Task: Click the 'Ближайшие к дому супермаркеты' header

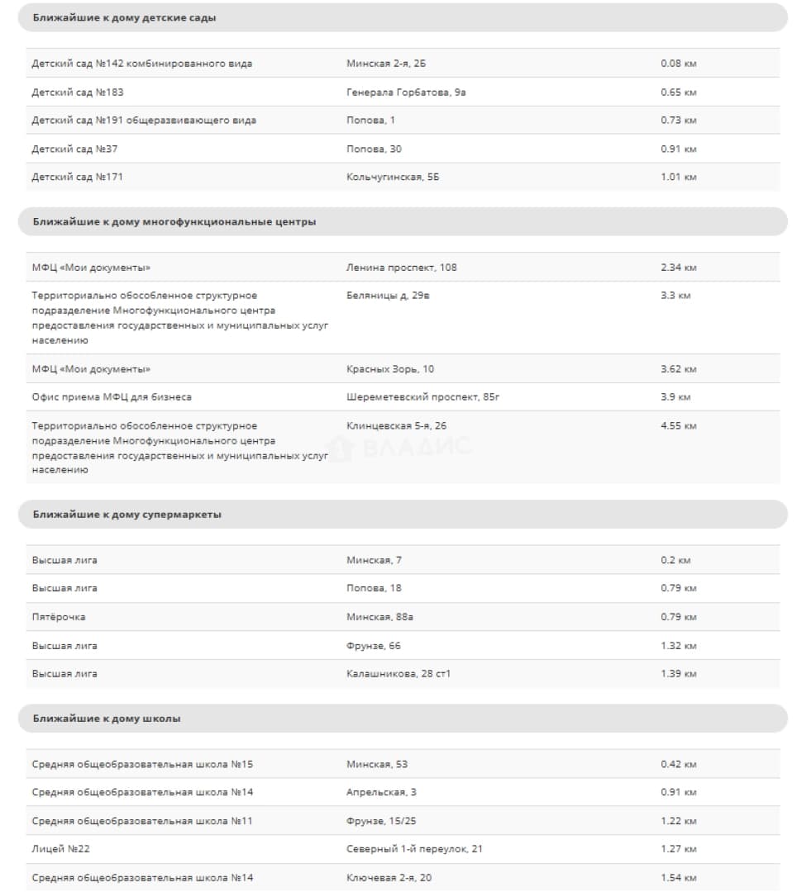Action: [403, 515]
